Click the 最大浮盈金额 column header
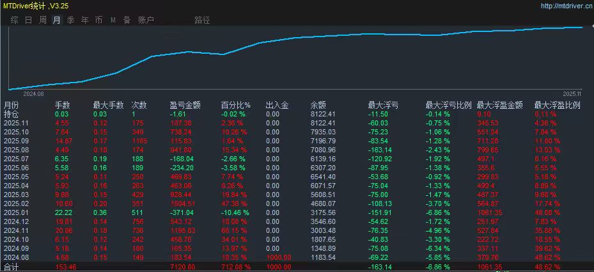The image size is (594, 272). pos(499,105)
